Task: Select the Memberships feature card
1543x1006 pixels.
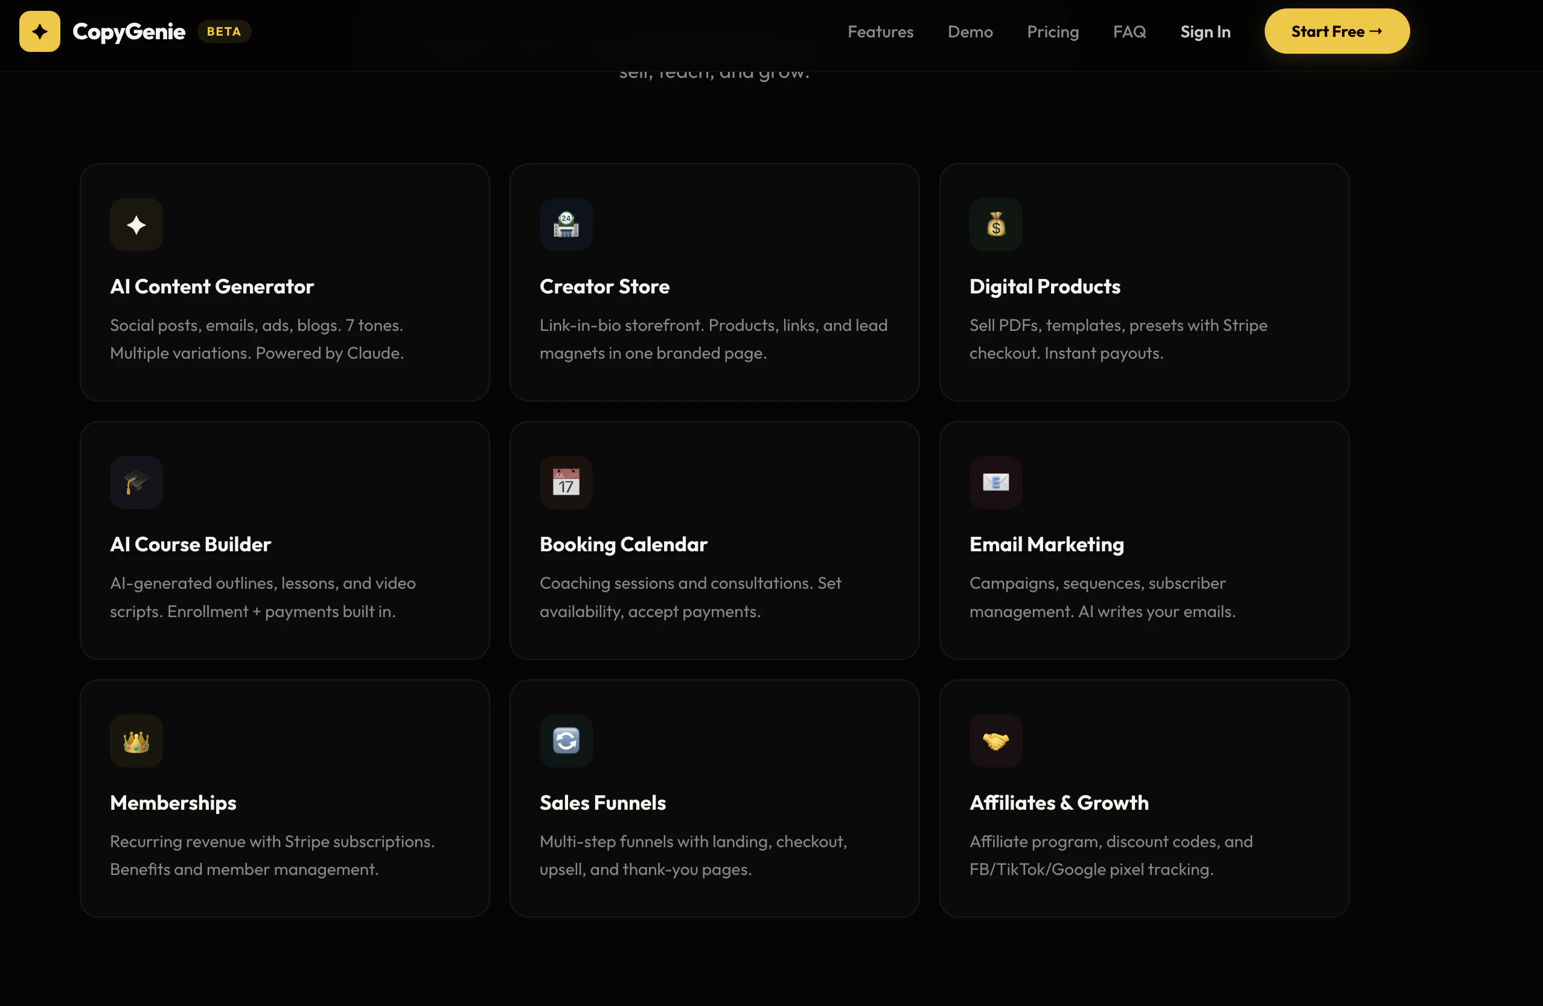Action: tap(284, 799)
